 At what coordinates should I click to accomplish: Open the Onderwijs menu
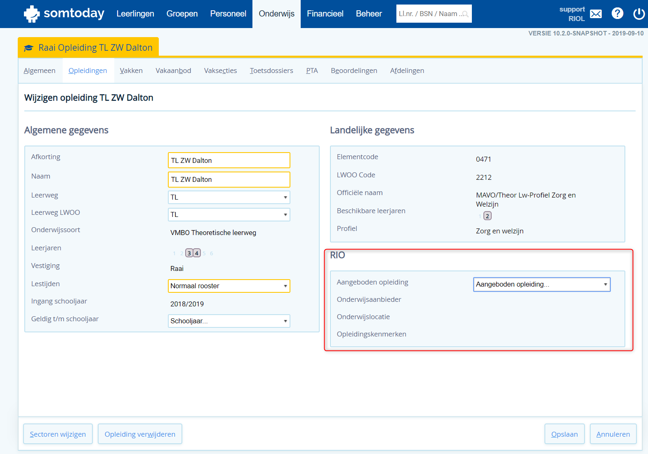[277, 14]
